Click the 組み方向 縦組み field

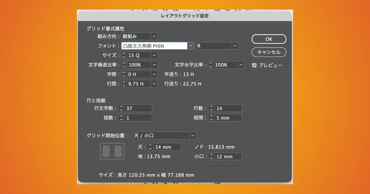[x=136, y=36]
